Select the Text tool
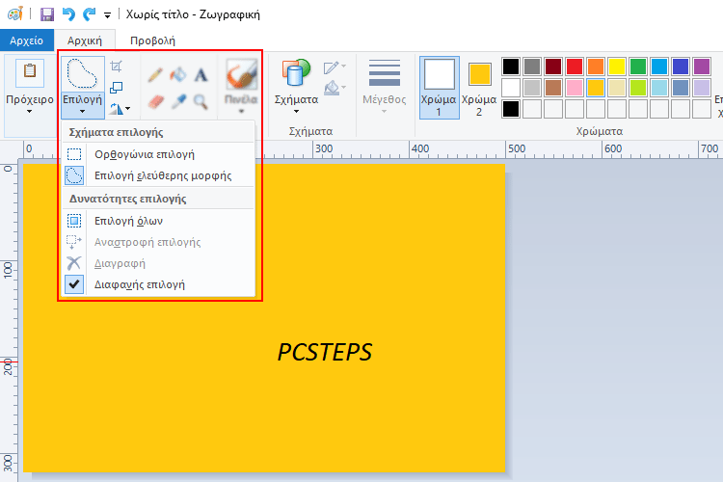This screenshot has height=482, width=723. (201, 75)
